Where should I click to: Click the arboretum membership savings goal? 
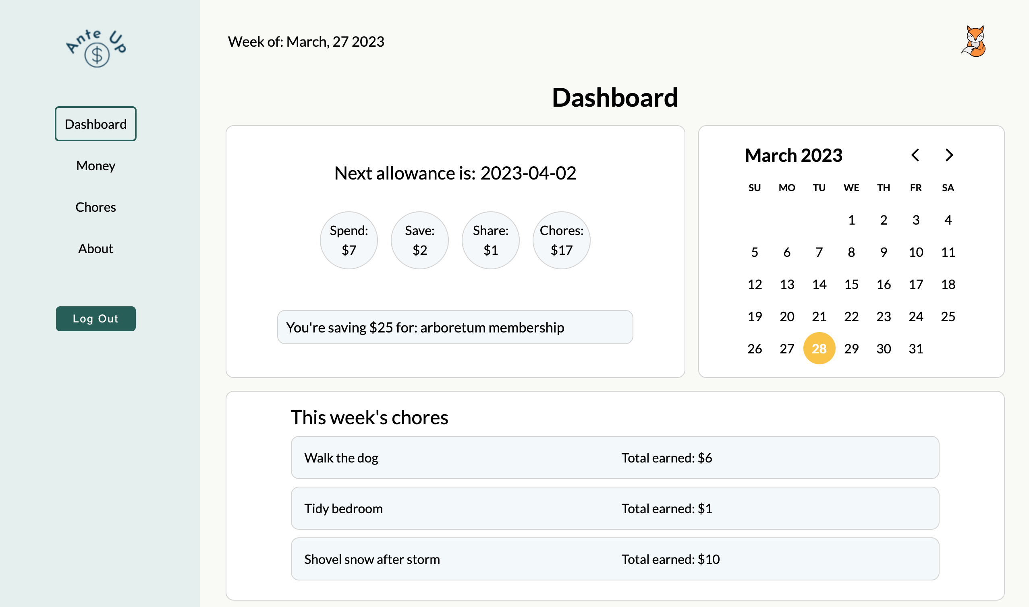pyautogui.click(x=455, y=327)
